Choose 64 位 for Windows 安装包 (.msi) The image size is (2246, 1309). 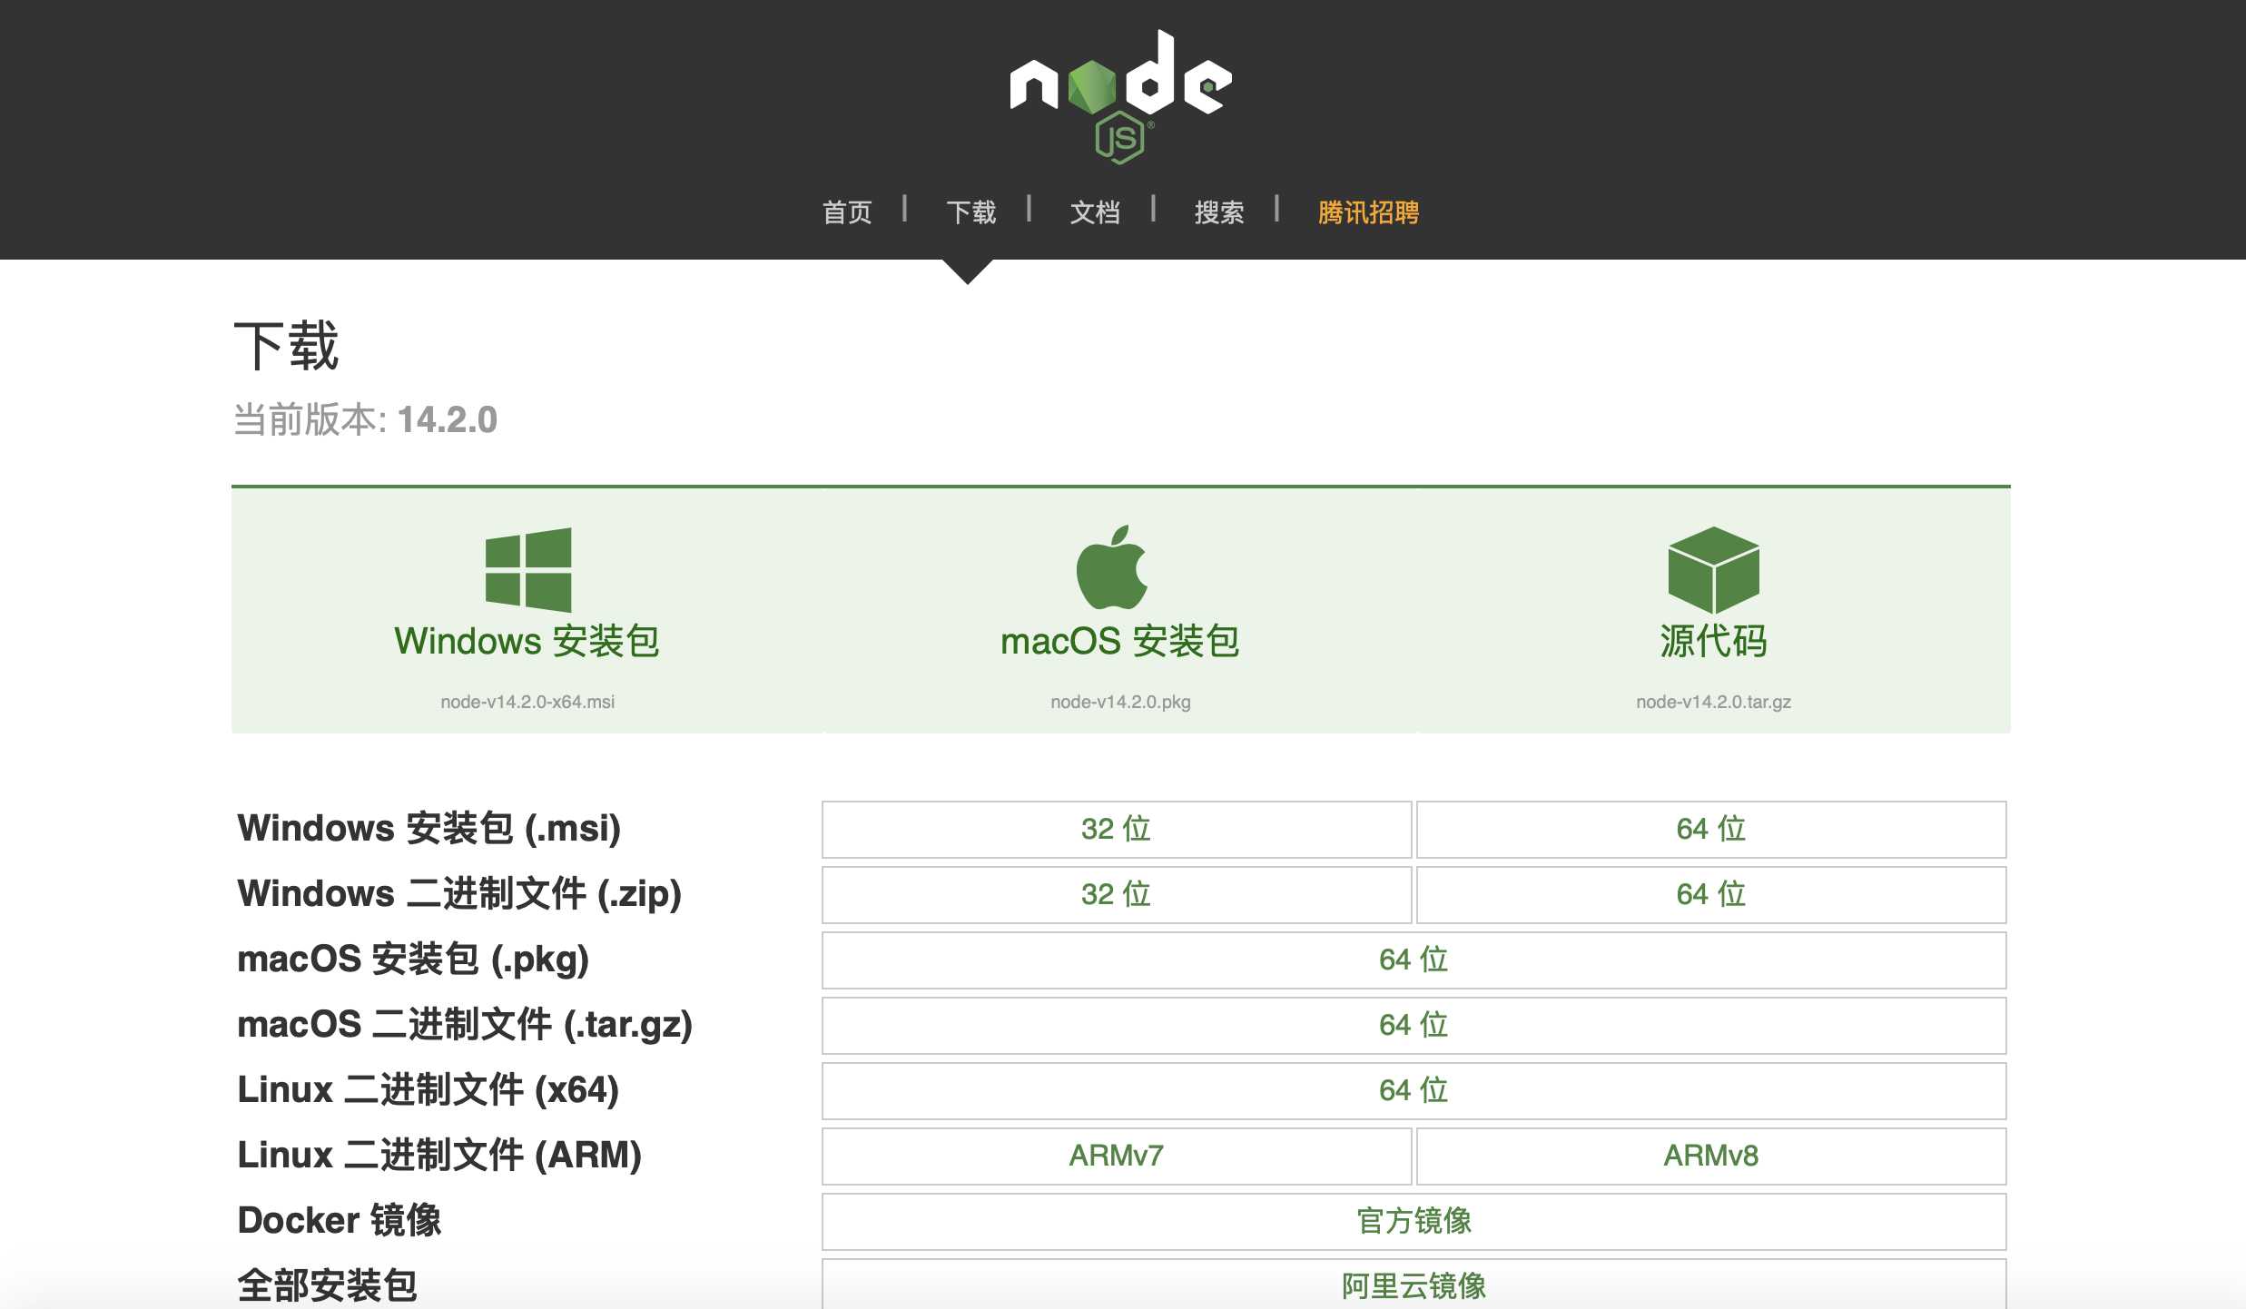(1711, 829)
